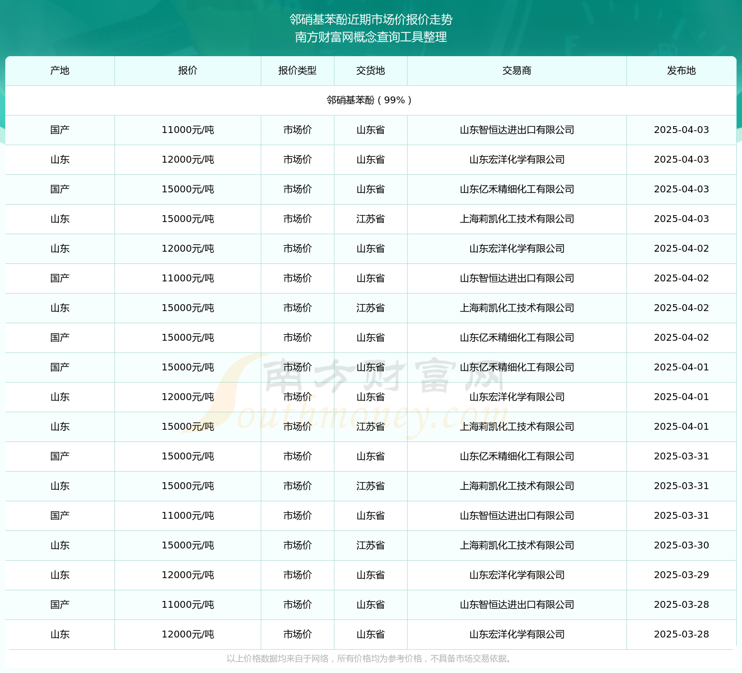742x673 pixels.
Task: Click the 12000元/吨 price in the 2025-03-29 row
Action: tap(188, 575)
